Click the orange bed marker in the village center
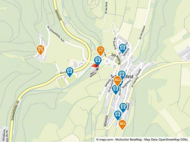The image size is (190, 142). pos(118,81)
